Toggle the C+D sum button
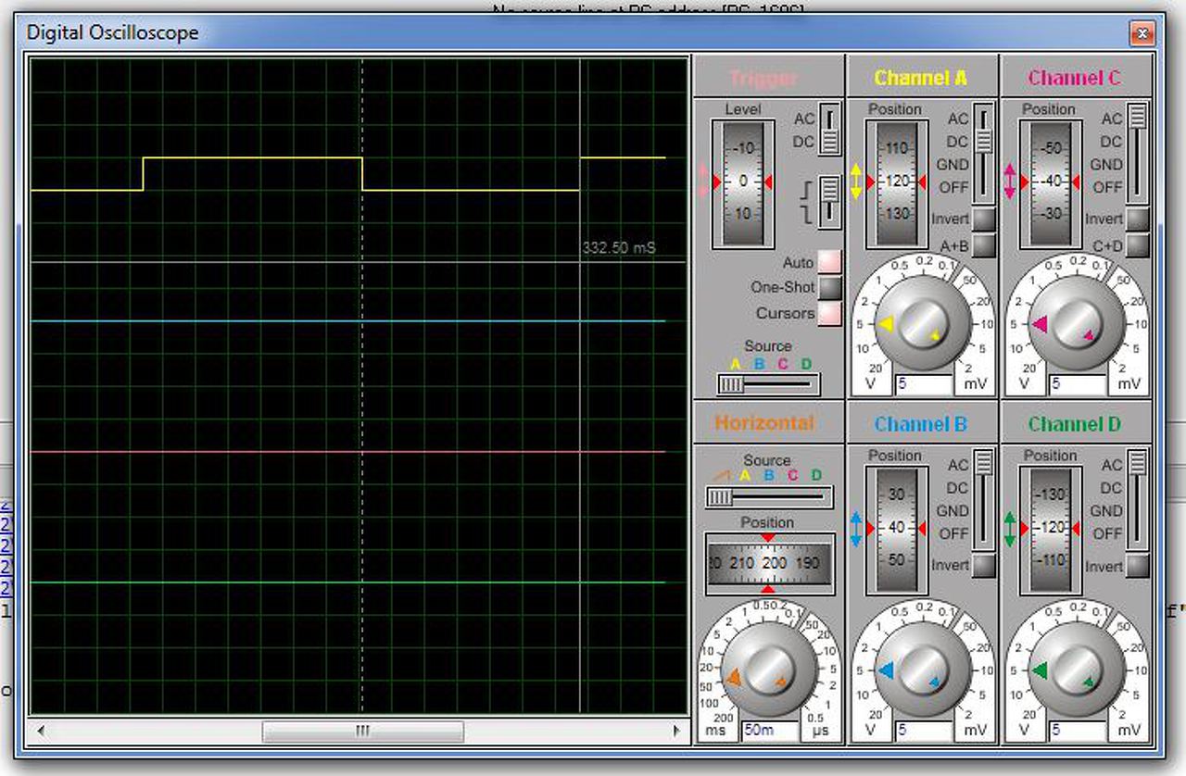 [x=1137, y=245]
